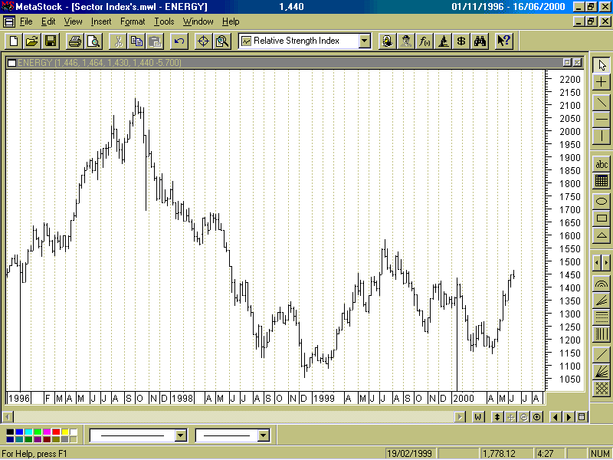Select the crosshairs plus tool
Screen dimensions: 613x460
click(602, 82)
